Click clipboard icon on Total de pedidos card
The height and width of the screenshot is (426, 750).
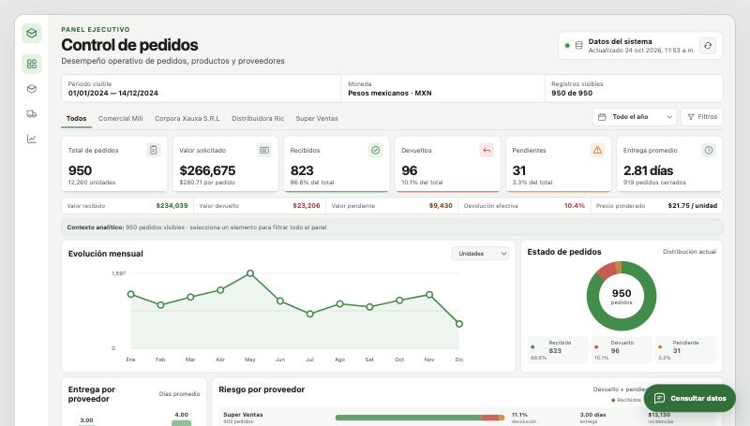[153, 150]
